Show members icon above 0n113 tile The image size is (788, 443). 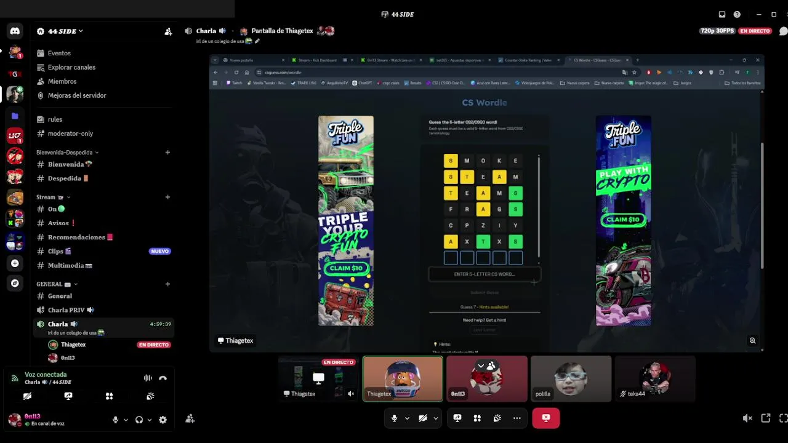click(x=491, y=365)
